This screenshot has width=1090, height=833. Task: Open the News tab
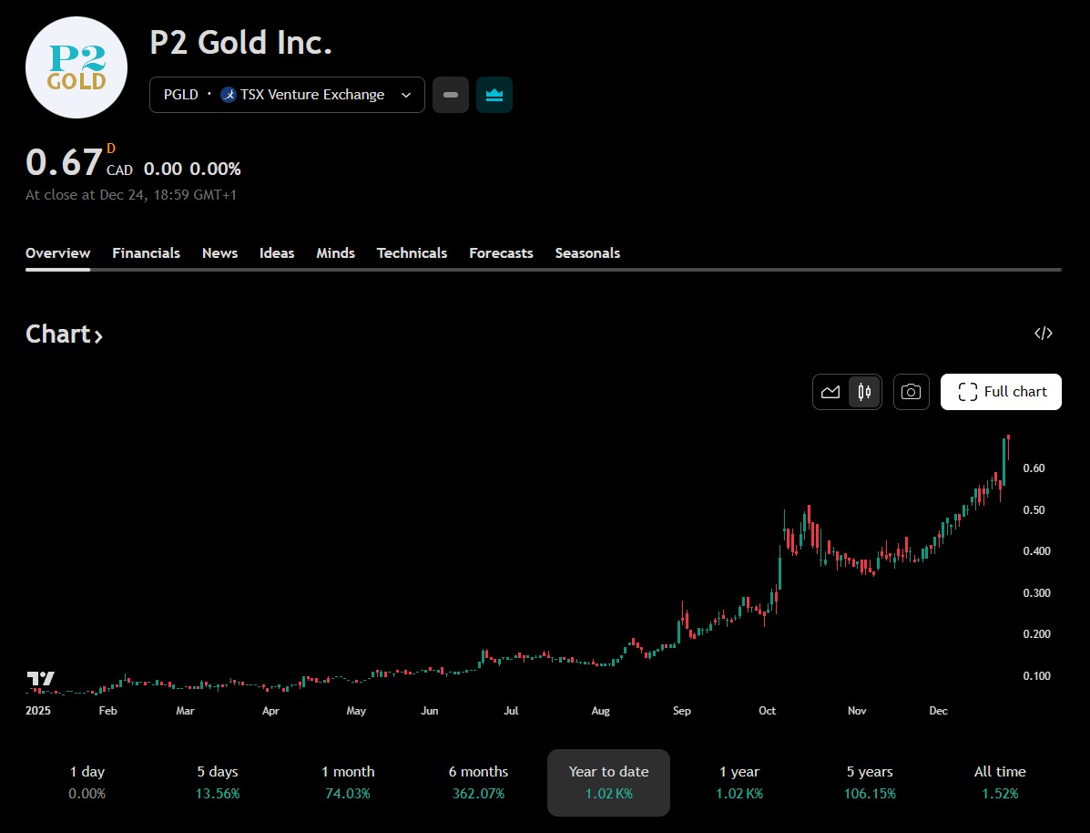(219, 253)
